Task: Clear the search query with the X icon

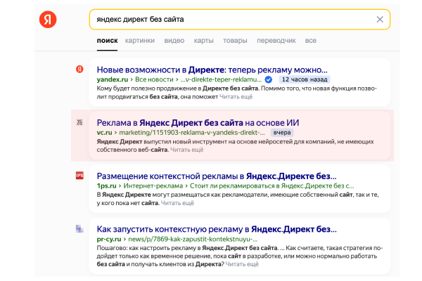Action: pyautogui.click(x=380, y=20)
